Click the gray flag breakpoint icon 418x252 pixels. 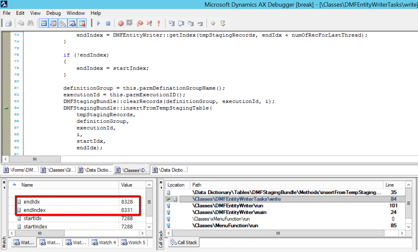pos(130,23)
